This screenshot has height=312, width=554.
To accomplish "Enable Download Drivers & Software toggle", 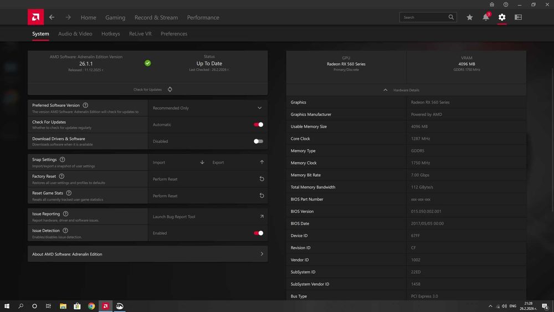I will [258, 141].
